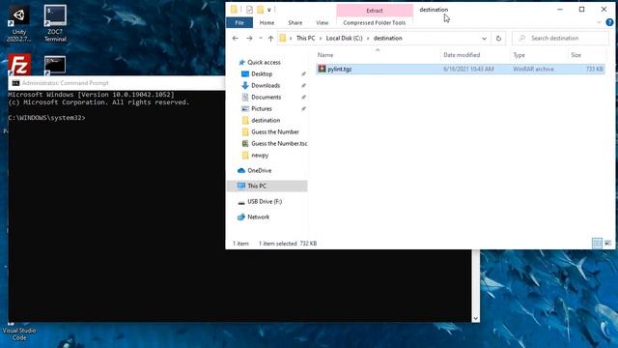Click the C:\WINDOWS\system32> prompt line

(46, 118)
